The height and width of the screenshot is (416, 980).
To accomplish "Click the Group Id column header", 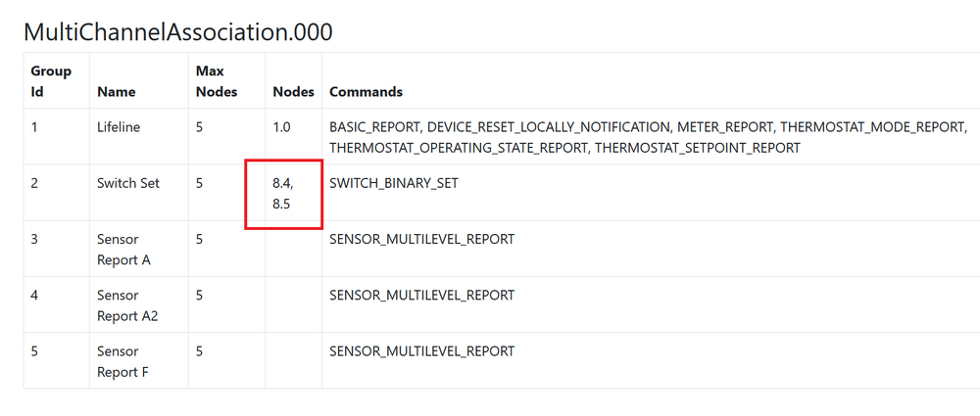I will coord(51,81).
